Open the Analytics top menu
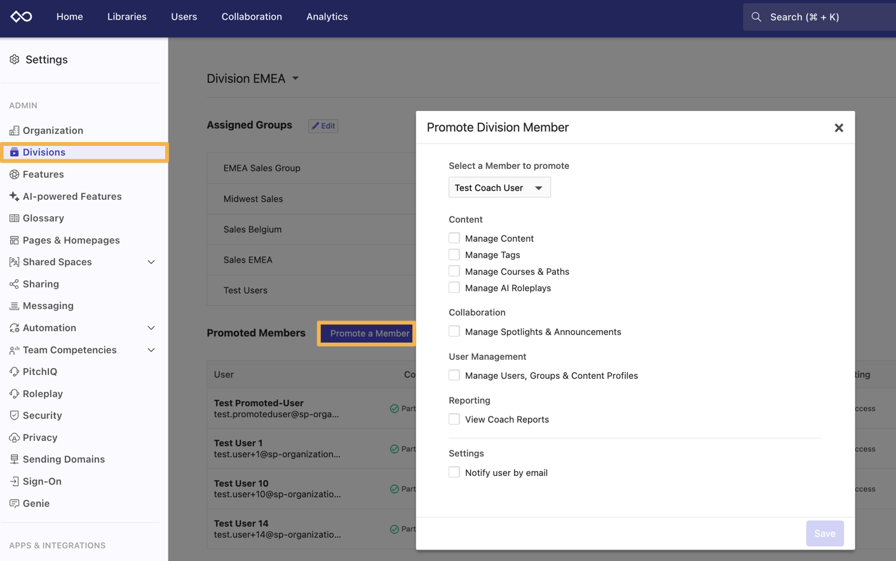The height and width of the screenshot is (561, 896). (327, 16)
